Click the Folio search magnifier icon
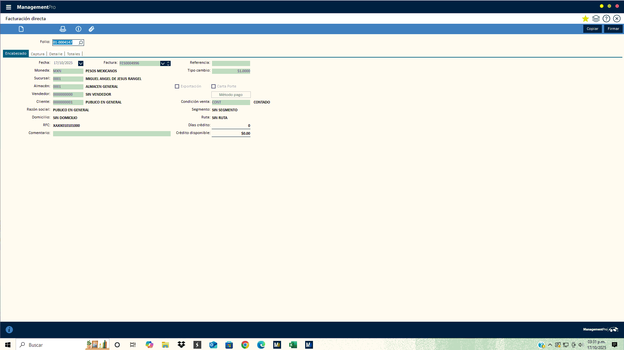Viewport: 624px width, 350px height. tap(81, 43)
